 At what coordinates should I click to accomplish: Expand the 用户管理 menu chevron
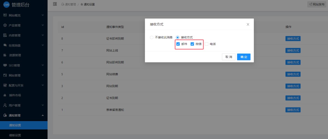coord(43,105)
